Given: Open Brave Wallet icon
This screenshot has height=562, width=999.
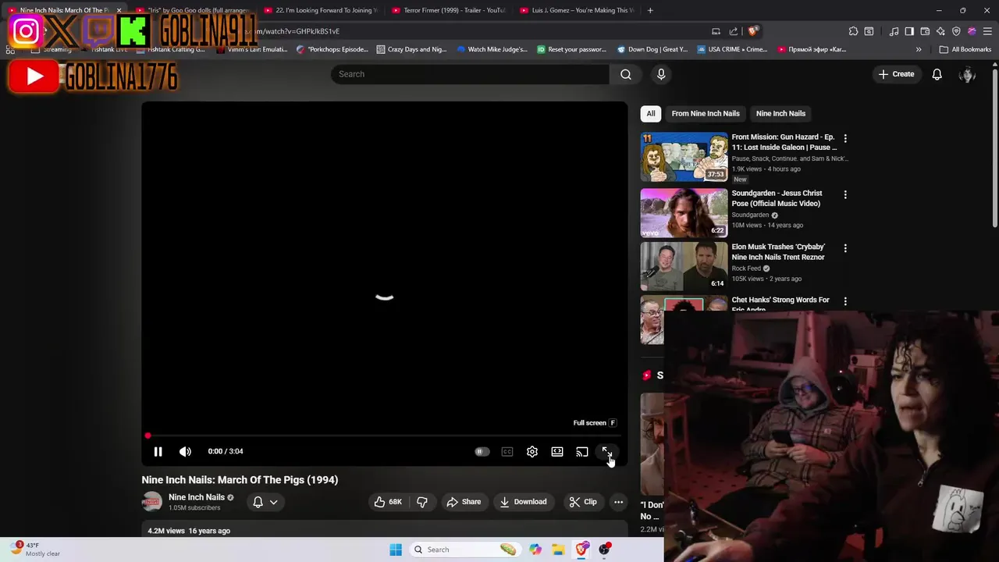Looking at the screenshot, I should [x=925, y=31].
